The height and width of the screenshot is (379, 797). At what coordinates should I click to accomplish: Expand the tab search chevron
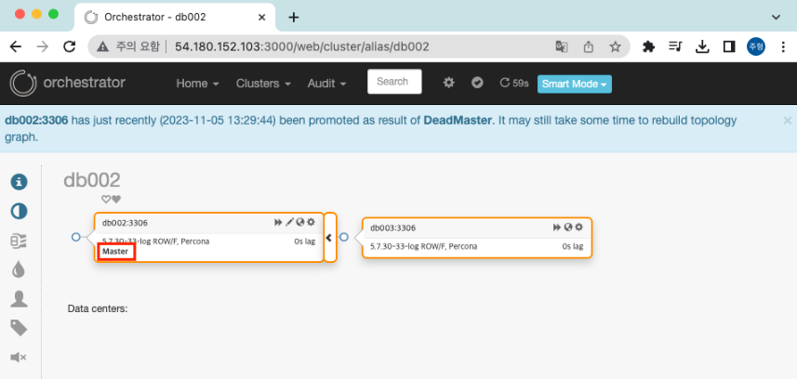pyautogui.click(x=776, y=18)
